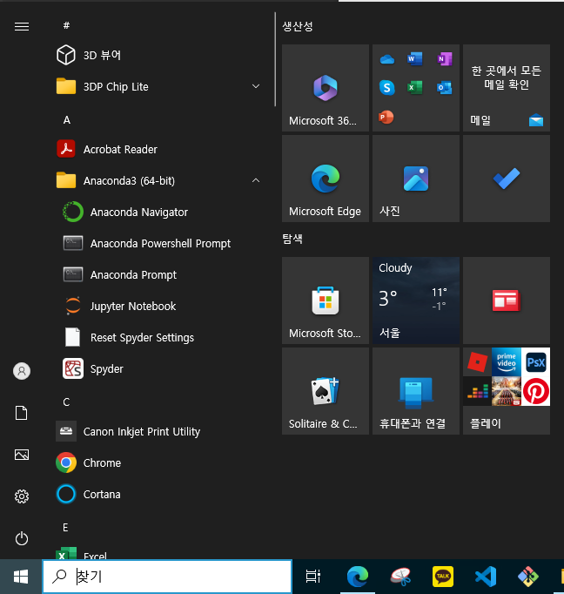Open the Documents sidebar icon
Viewport: 564px width, 594px height.
pos(22,413)
